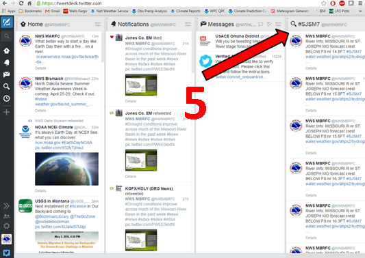The width and height of the screenshot is (365, 258).
Task: Open Chrome menu hamburger icon
Action: (360, 3)
